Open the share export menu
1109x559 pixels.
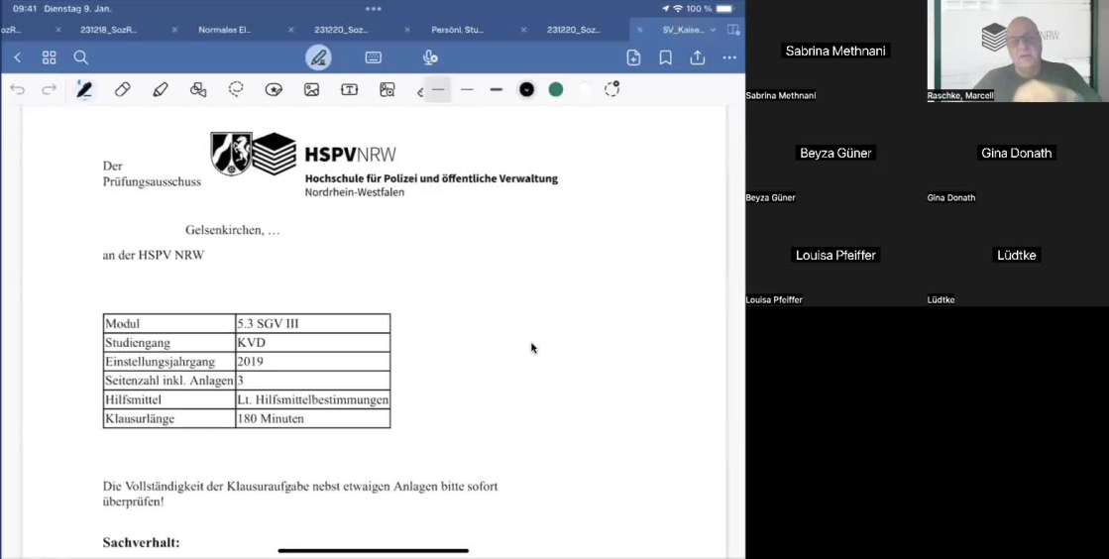698,58
